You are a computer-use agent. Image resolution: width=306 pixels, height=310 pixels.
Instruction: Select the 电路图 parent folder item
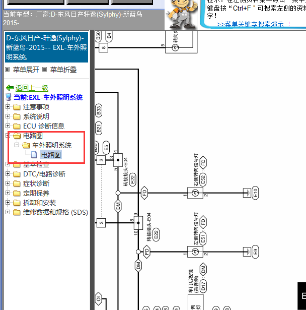pos(33,136)
